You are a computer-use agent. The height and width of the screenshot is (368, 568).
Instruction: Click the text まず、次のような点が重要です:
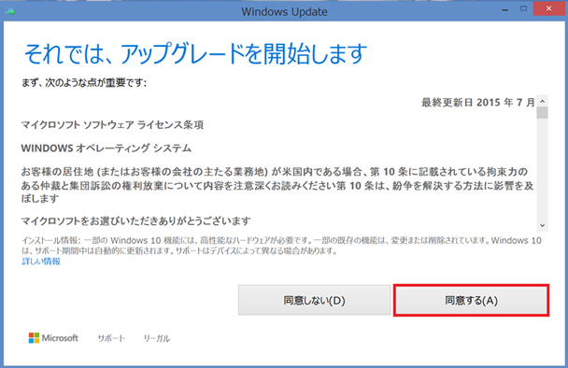[x=84, y=83]
